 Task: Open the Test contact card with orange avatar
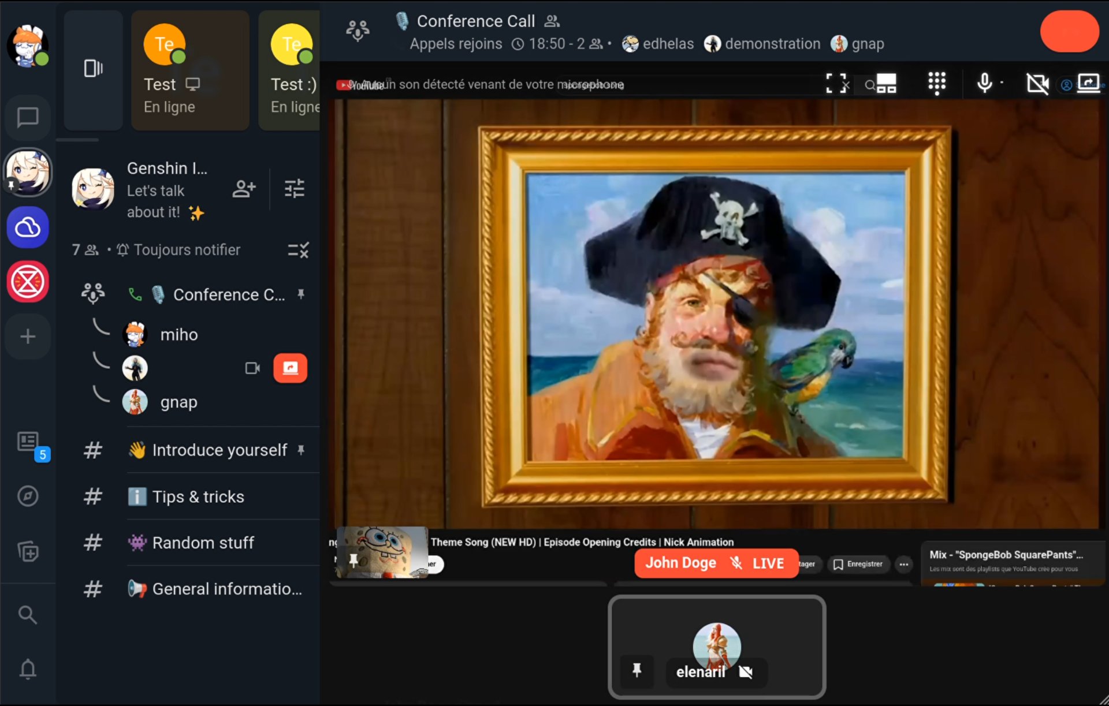point(190,69)
